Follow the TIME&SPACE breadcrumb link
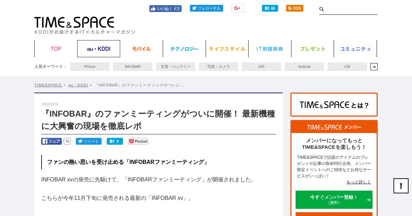 (48, 85)
